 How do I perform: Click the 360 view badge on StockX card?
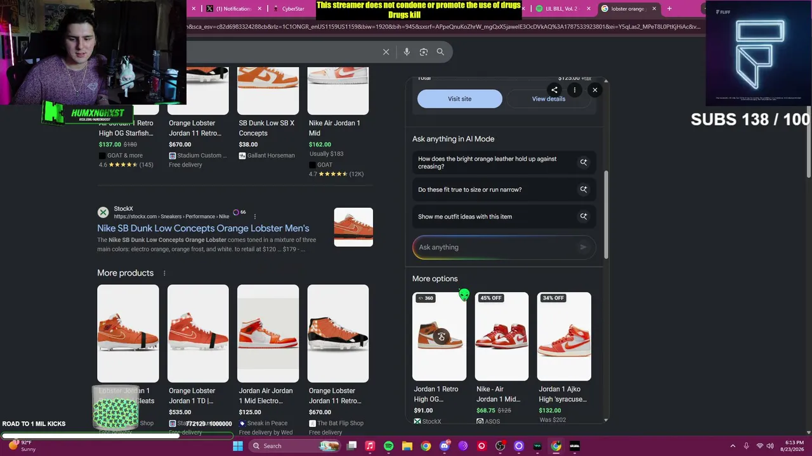pyautogui.click(x=426, y=298)
